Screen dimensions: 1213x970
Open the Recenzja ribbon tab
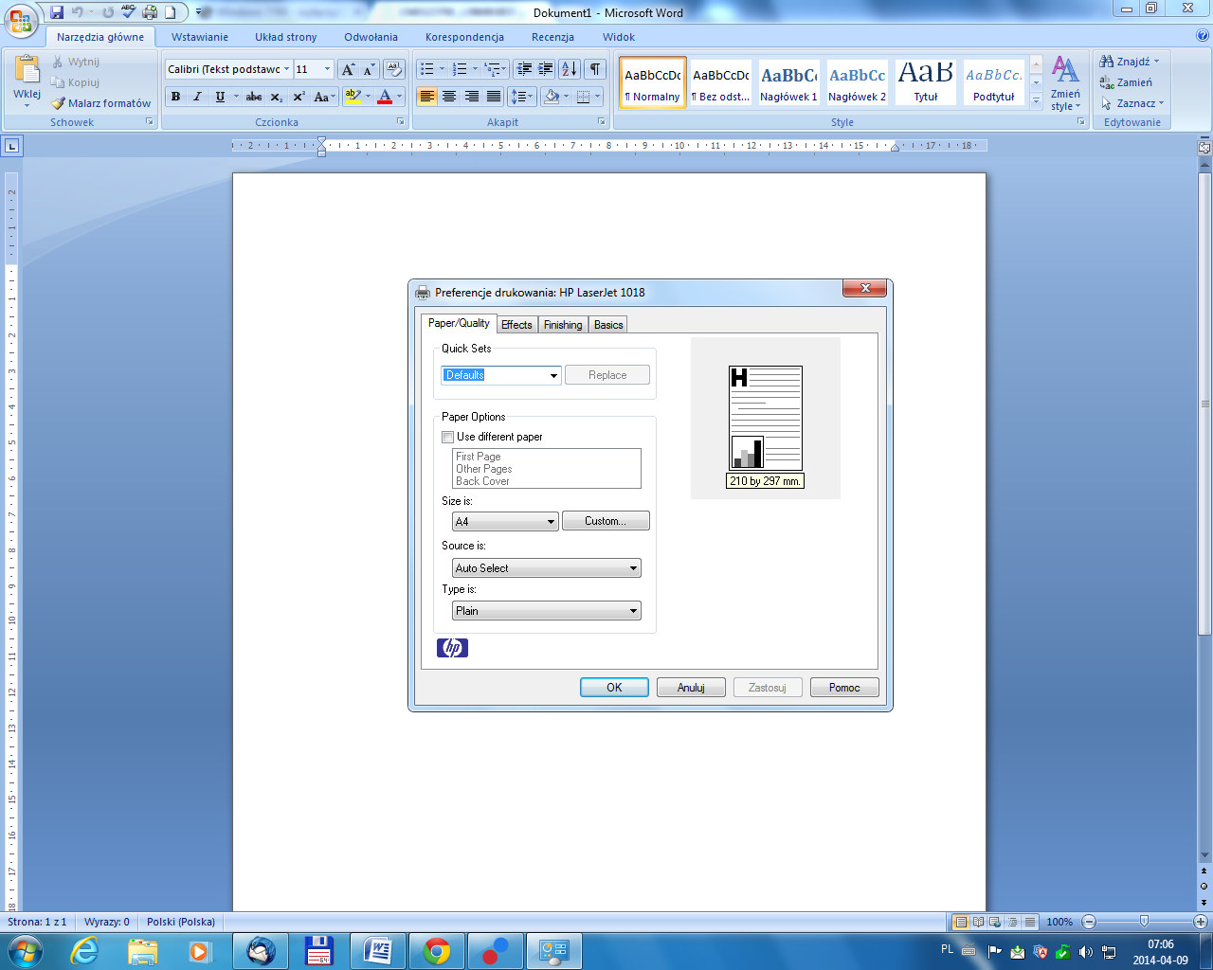552,37
